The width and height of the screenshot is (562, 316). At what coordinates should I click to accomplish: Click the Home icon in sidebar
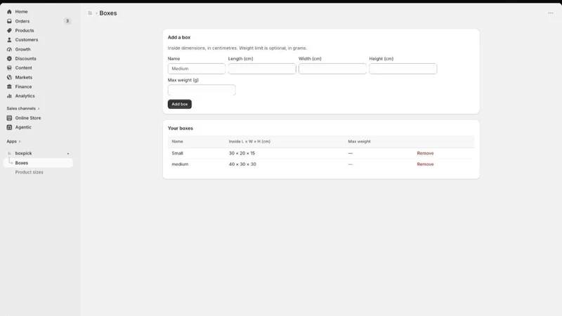9,11
